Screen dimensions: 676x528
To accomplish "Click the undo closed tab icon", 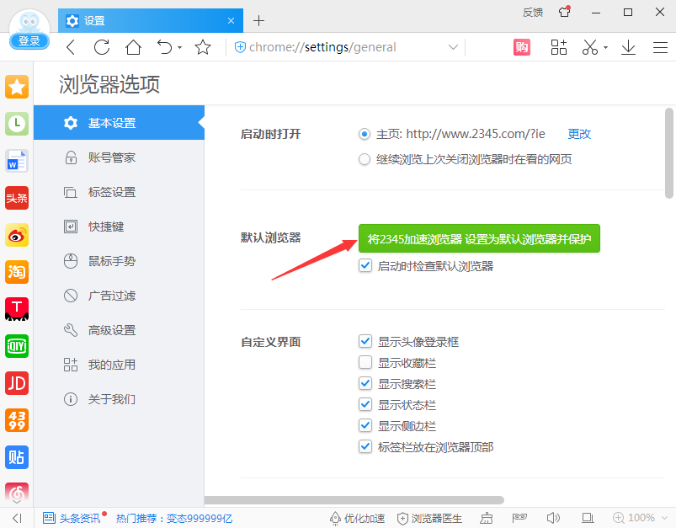I will (x=165, y=47).
